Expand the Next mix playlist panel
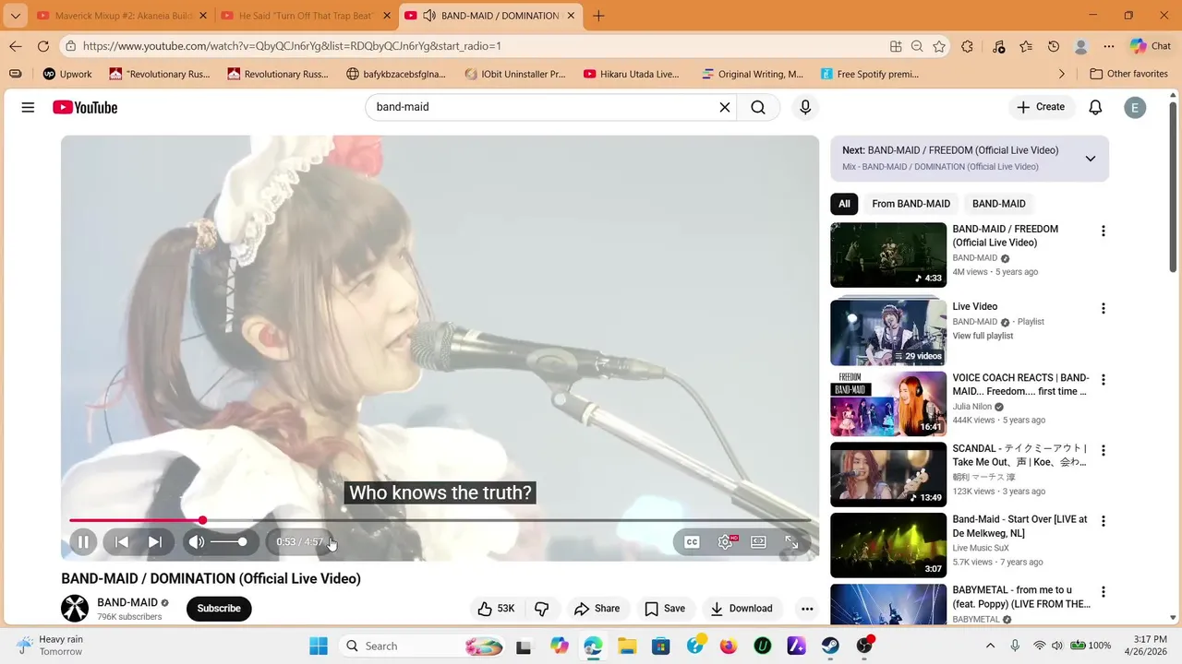 (x=1091, y=159)
